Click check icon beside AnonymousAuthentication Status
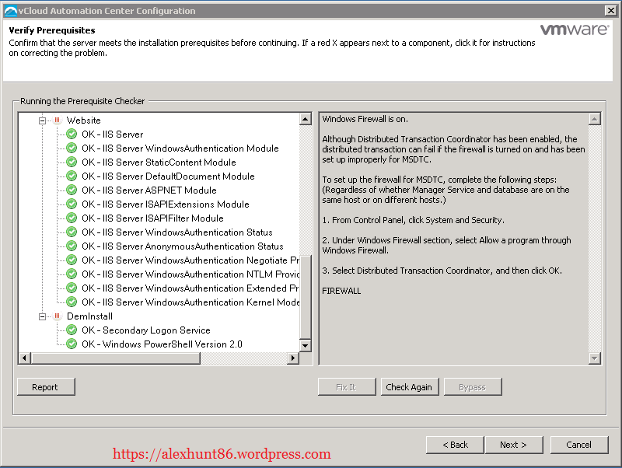622x468 pixels. click(72, 246)
